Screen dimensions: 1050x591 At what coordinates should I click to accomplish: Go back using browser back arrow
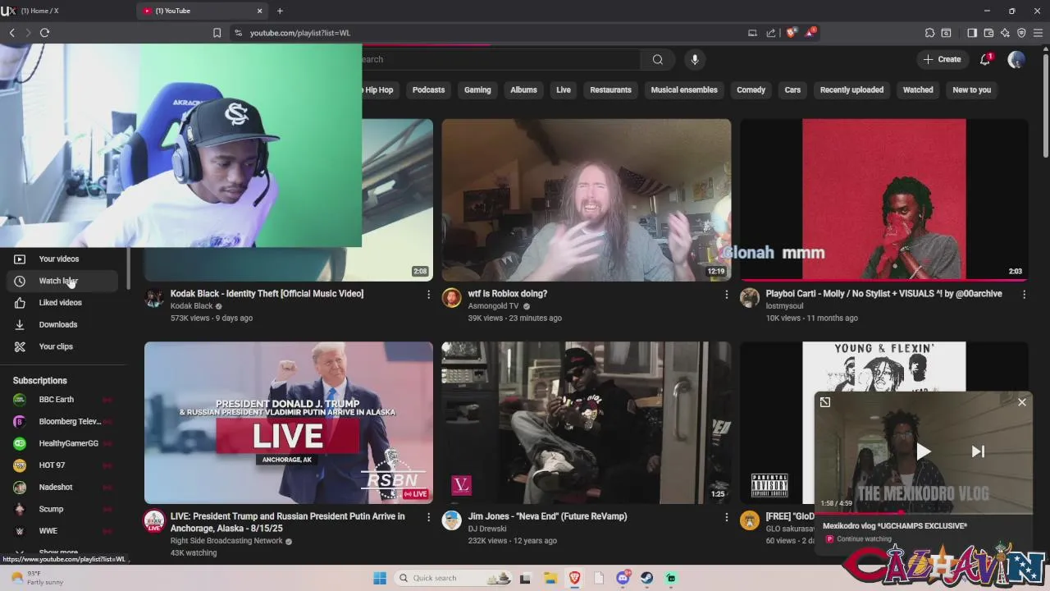[x=11, y=33]
